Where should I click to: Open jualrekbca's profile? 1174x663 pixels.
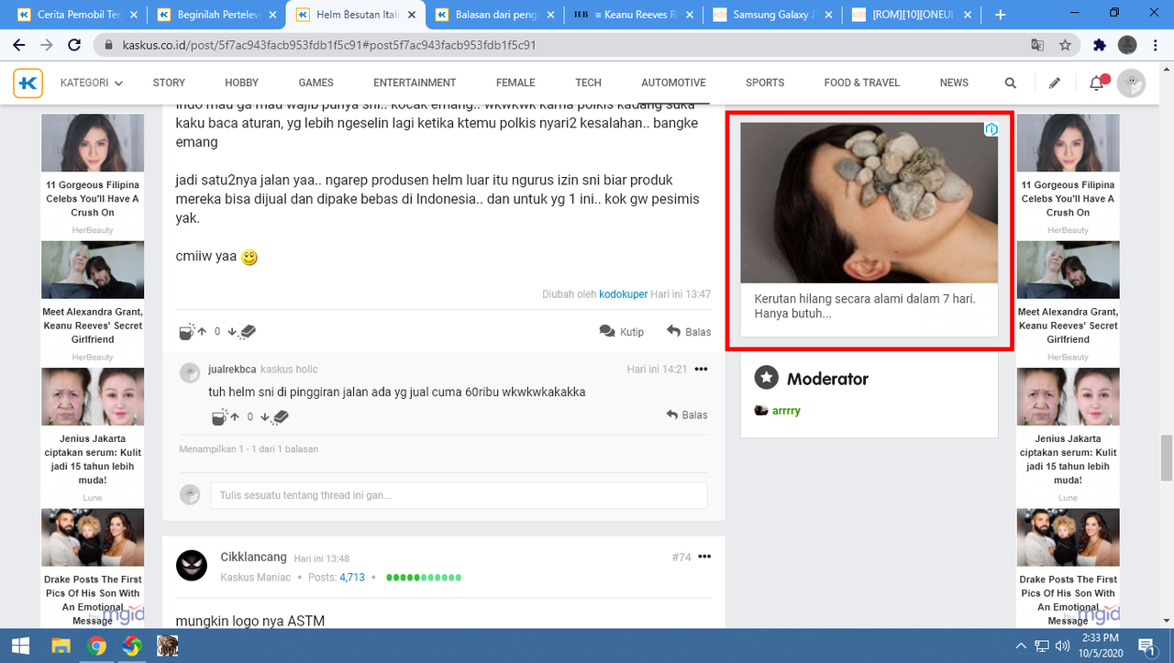[x=232, y=369]
